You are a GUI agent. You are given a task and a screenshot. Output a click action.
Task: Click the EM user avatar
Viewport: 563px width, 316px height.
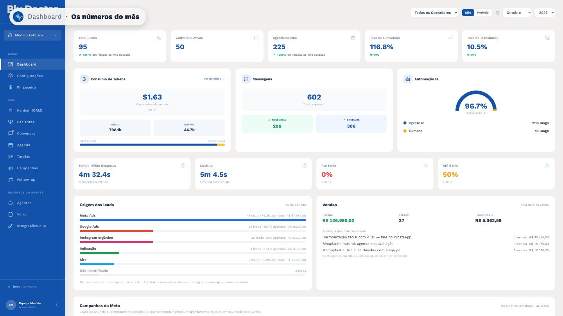(11, 305)
